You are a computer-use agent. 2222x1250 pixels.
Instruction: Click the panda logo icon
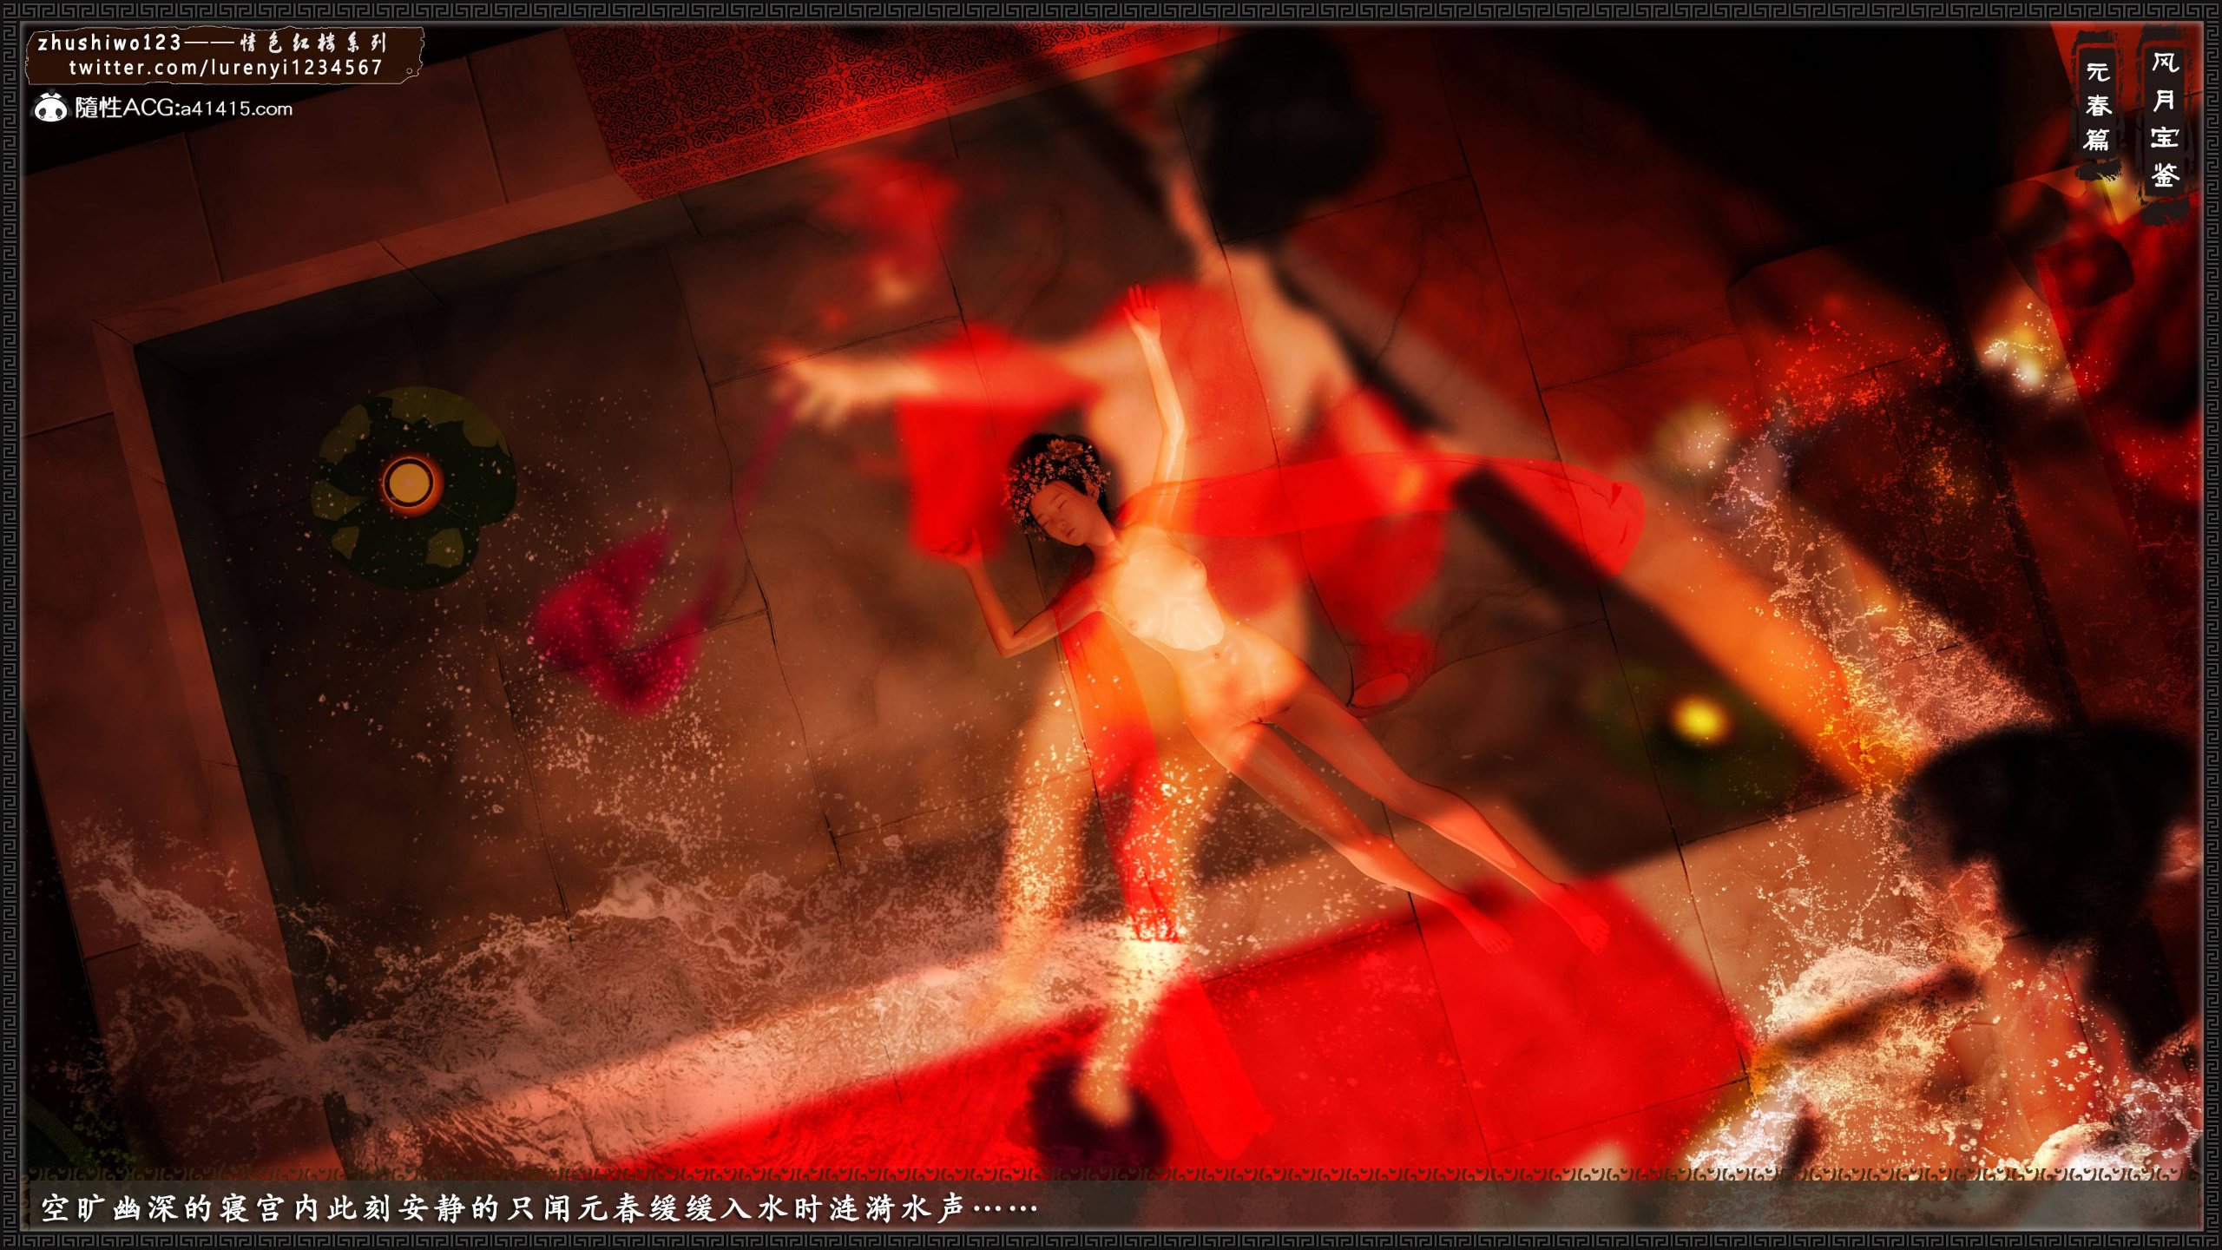click(51, 108)
